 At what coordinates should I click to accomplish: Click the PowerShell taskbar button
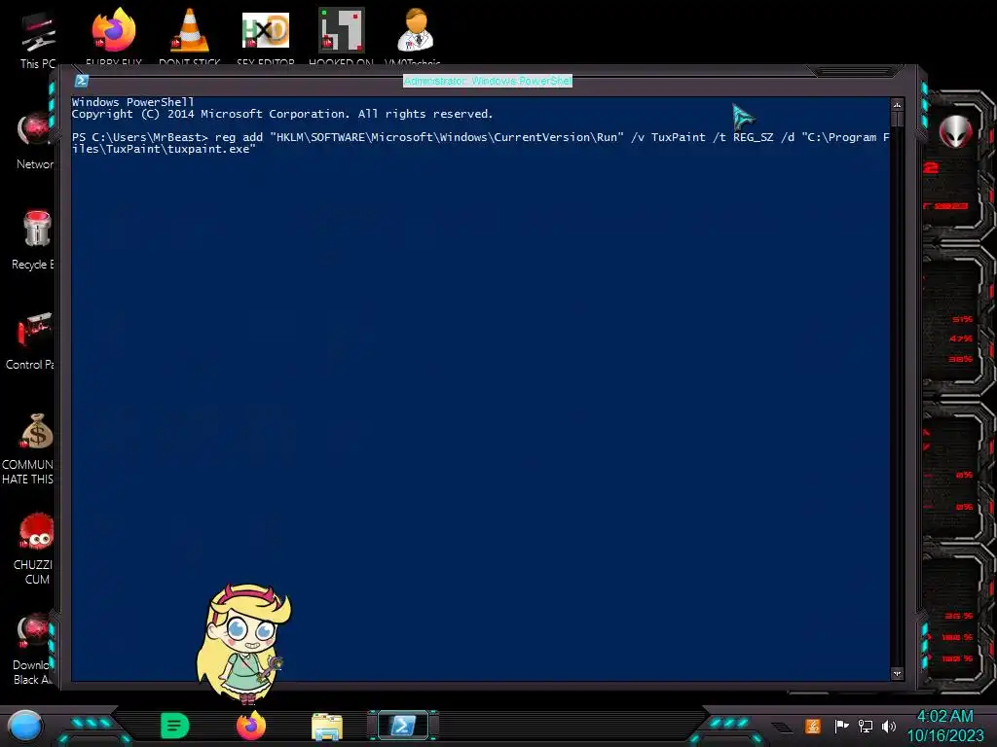403,726
